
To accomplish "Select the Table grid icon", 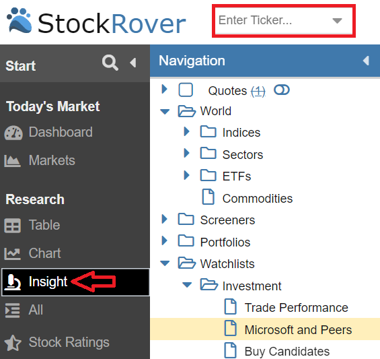I will click(12, 226).
